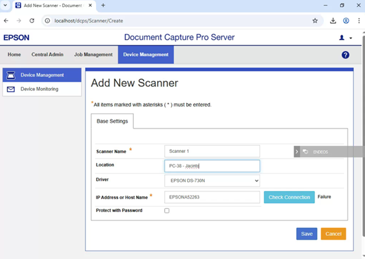Click the EPSON logo

coord(16,38)
